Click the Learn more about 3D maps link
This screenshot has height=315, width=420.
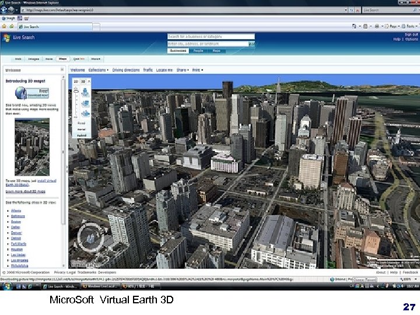(26, 191)
